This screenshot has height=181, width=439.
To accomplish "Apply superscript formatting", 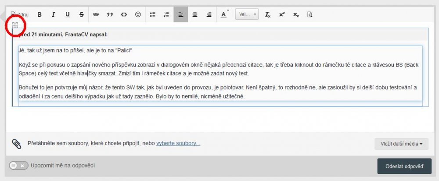I will (282, 14).
